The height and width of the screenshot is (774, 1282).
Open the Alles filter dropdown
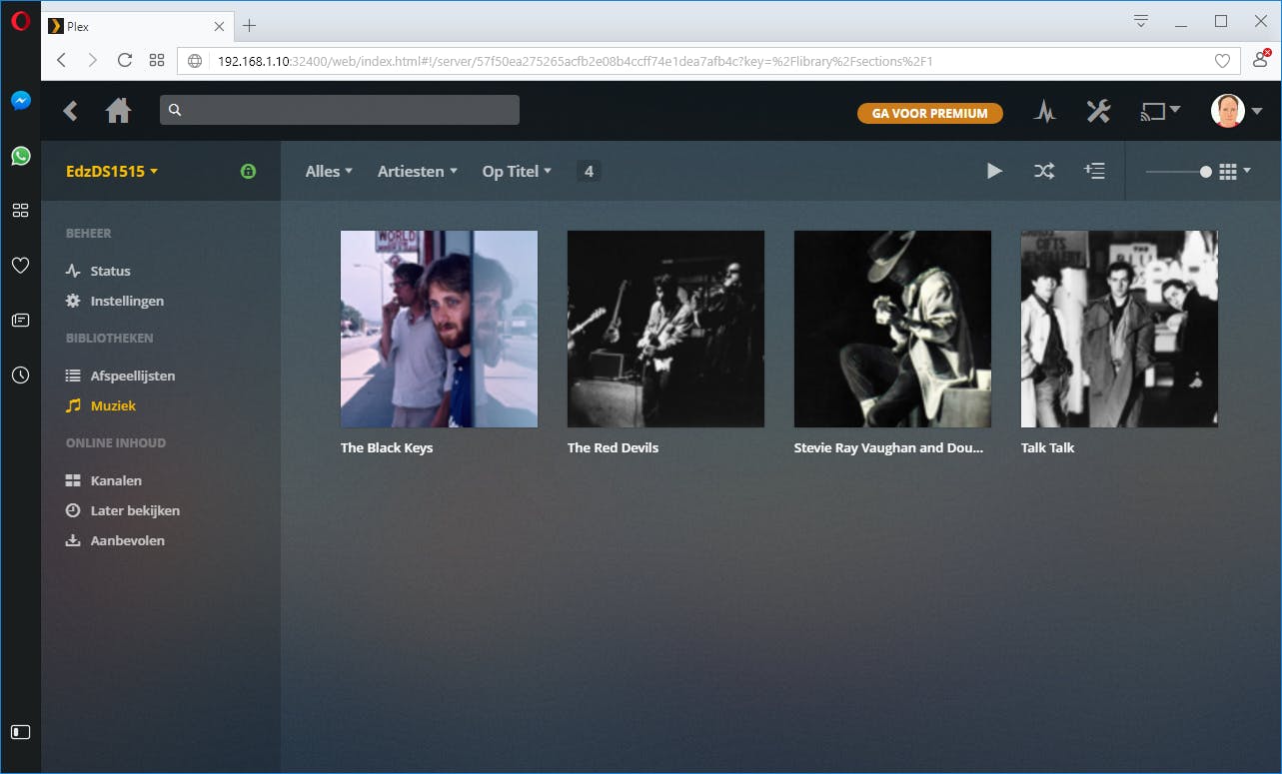329,172
